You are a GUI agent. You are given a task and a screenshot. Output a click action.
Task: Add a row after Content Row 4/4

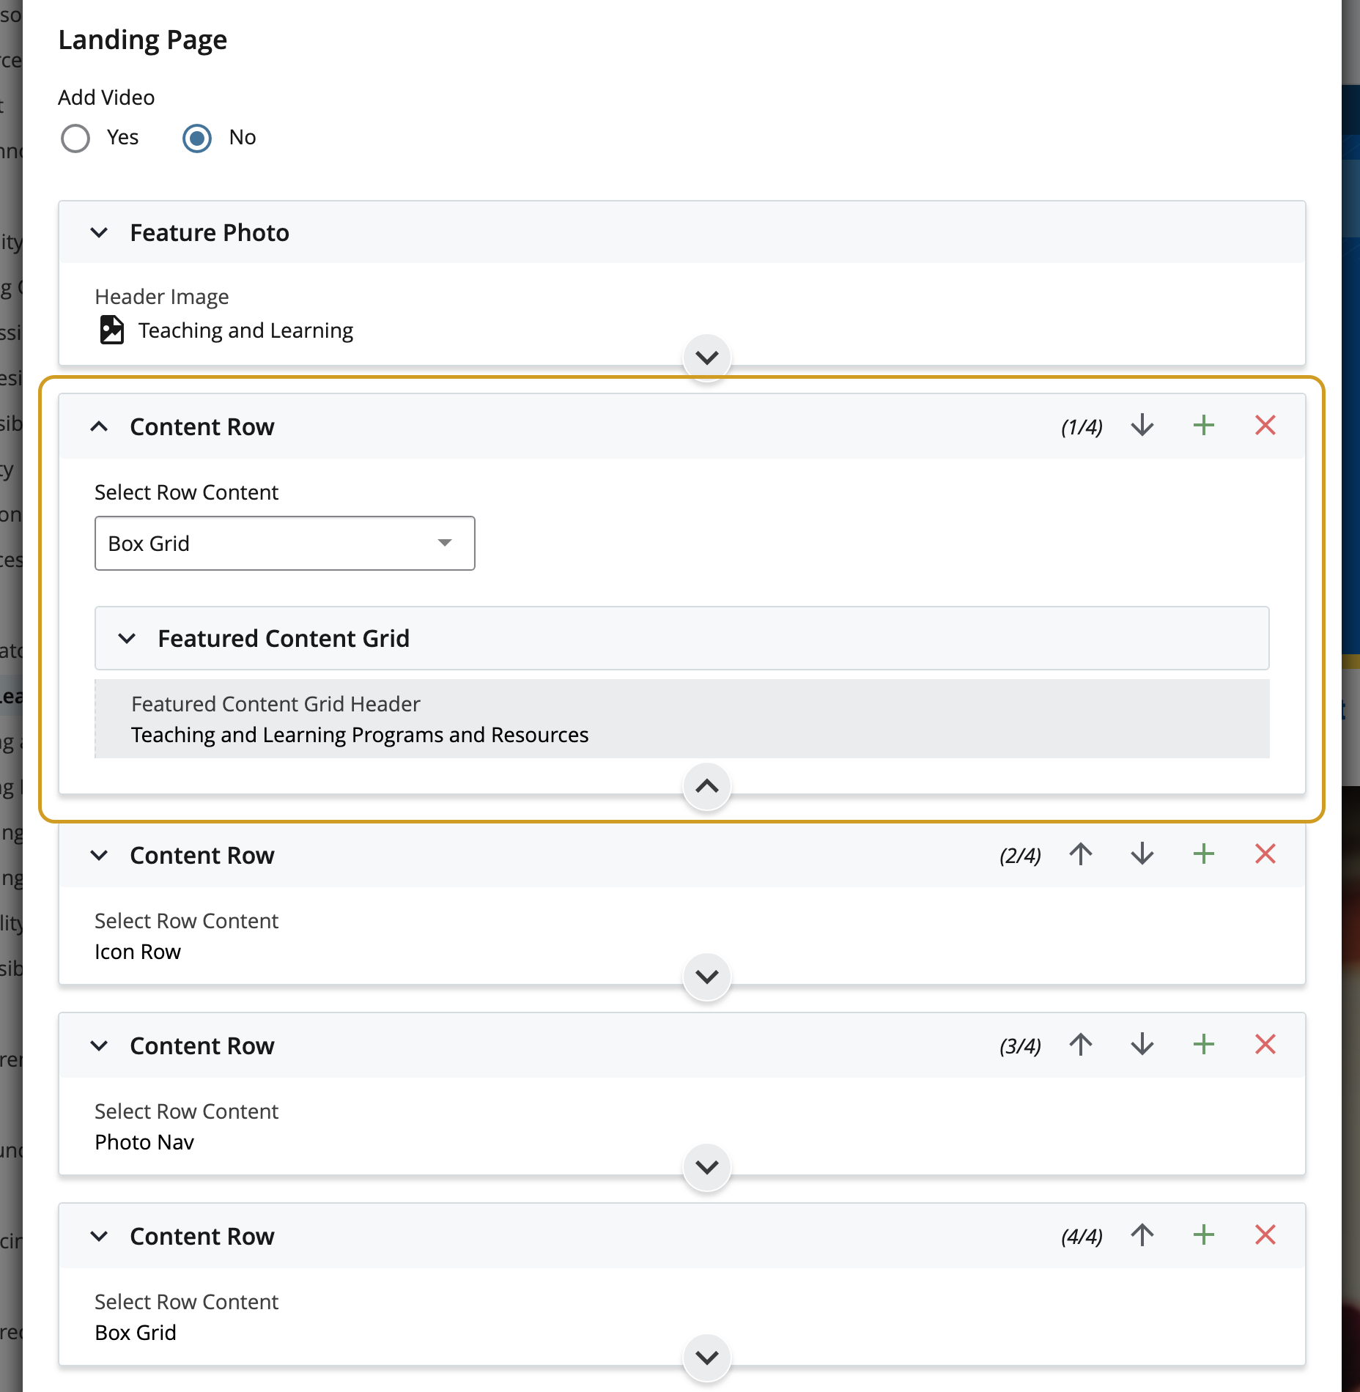[x=1204, y=1235]
